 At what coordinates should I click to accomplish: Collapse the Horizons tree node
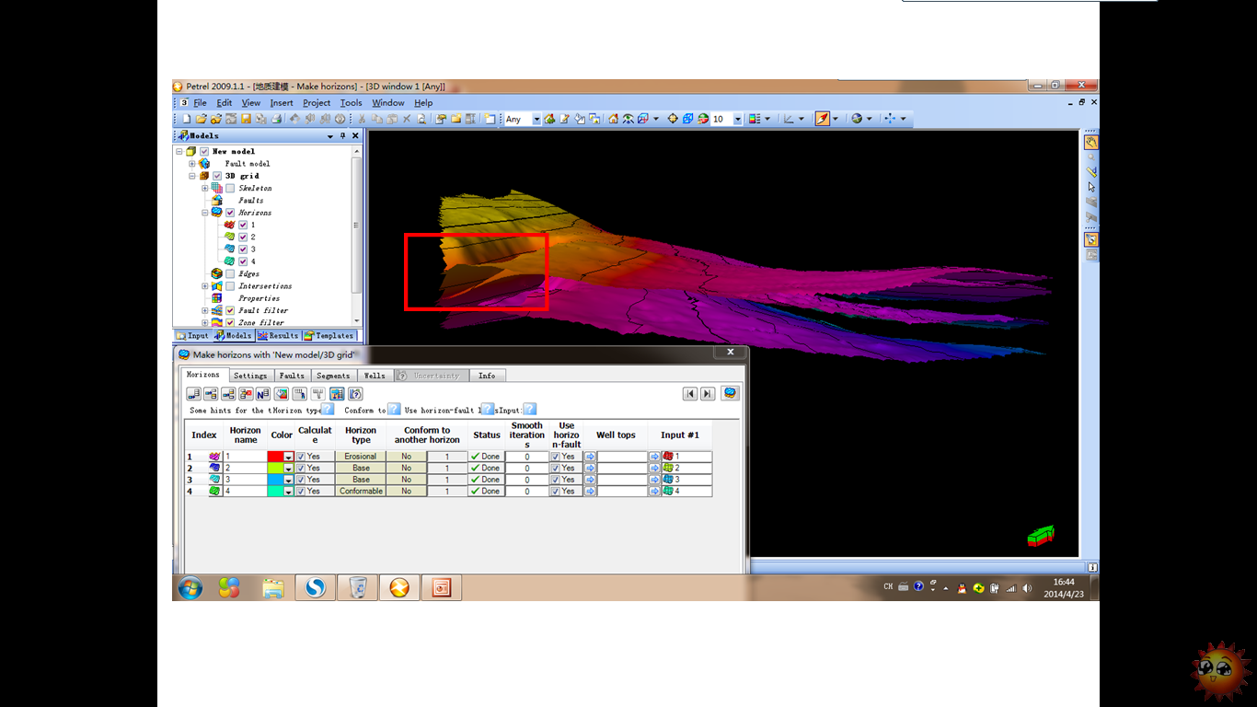205,213
